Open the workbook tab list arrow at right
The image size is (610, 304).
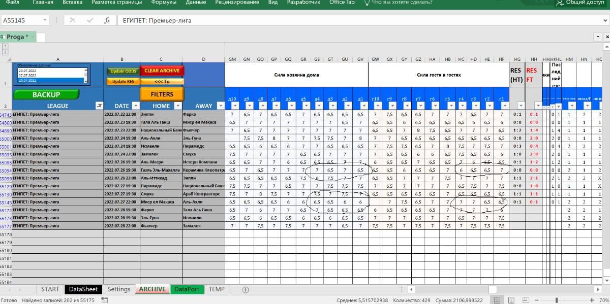click(598, 37)
